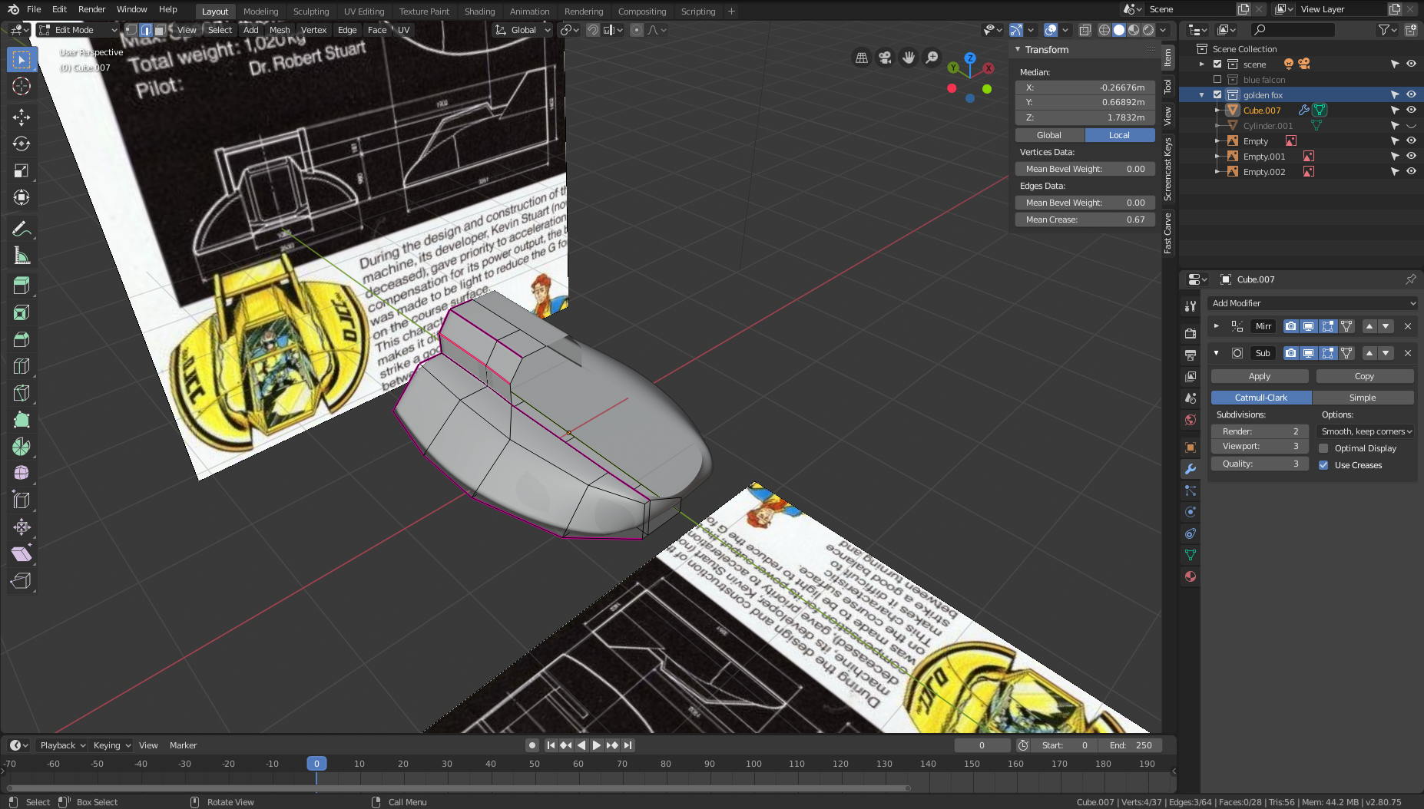Apply the Subdivision modifier

tap(1260, 376)
